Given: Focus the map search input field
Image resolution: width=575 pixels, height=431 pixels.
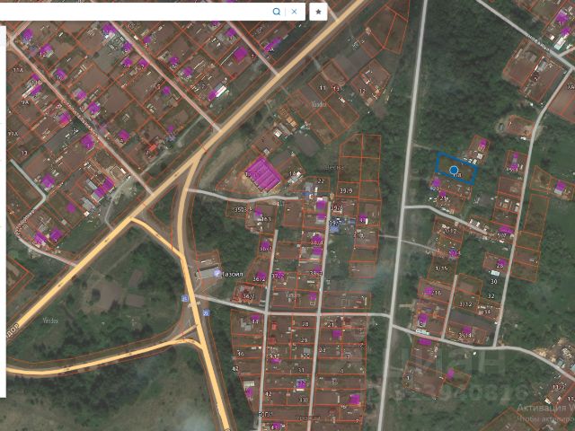Looking at the screenshot, I should click(x=134, y=12).
